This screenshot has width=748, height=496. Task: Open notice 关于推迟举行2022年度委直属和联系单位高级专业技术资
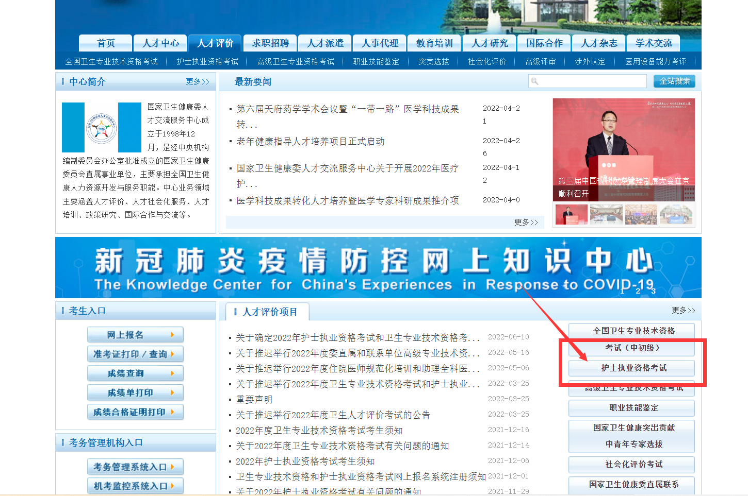pos(357,353)
